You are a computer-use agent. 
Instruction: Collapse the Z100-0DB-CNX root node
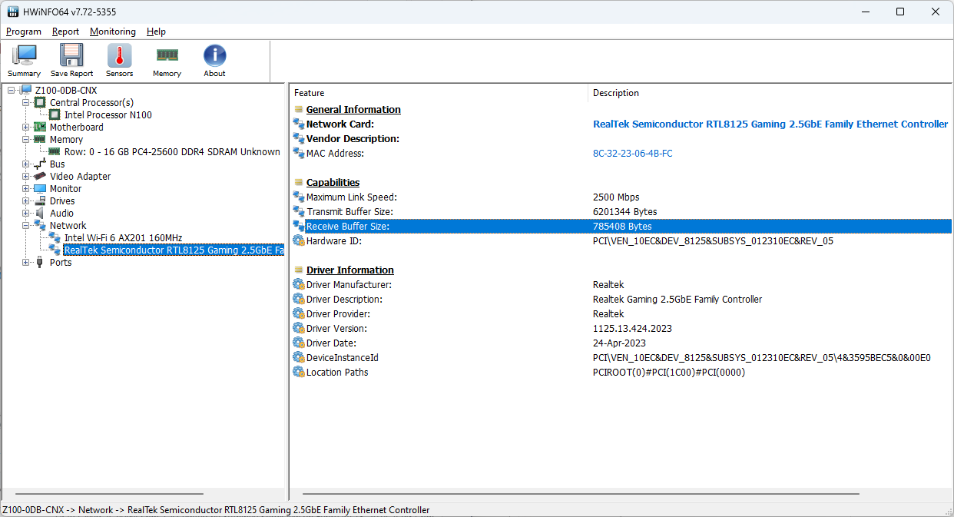[12, 90]
